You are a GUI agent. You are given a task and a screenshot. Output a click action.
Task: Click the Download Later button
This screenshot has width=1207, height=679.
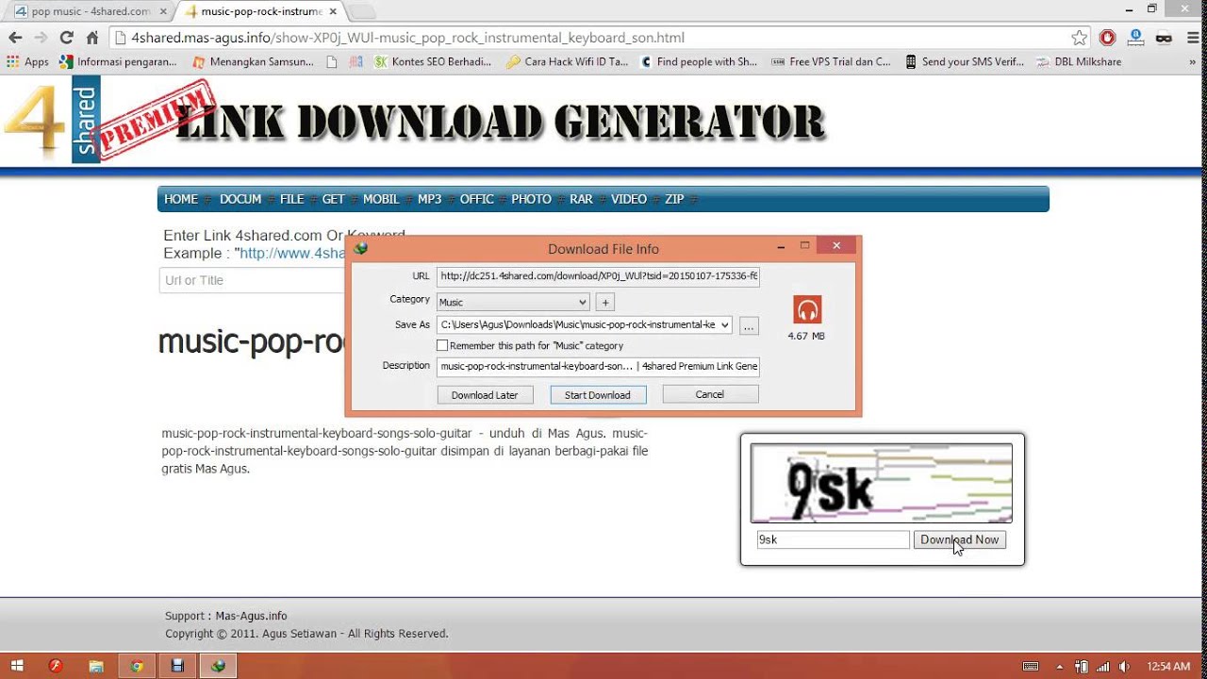point(485,395)
